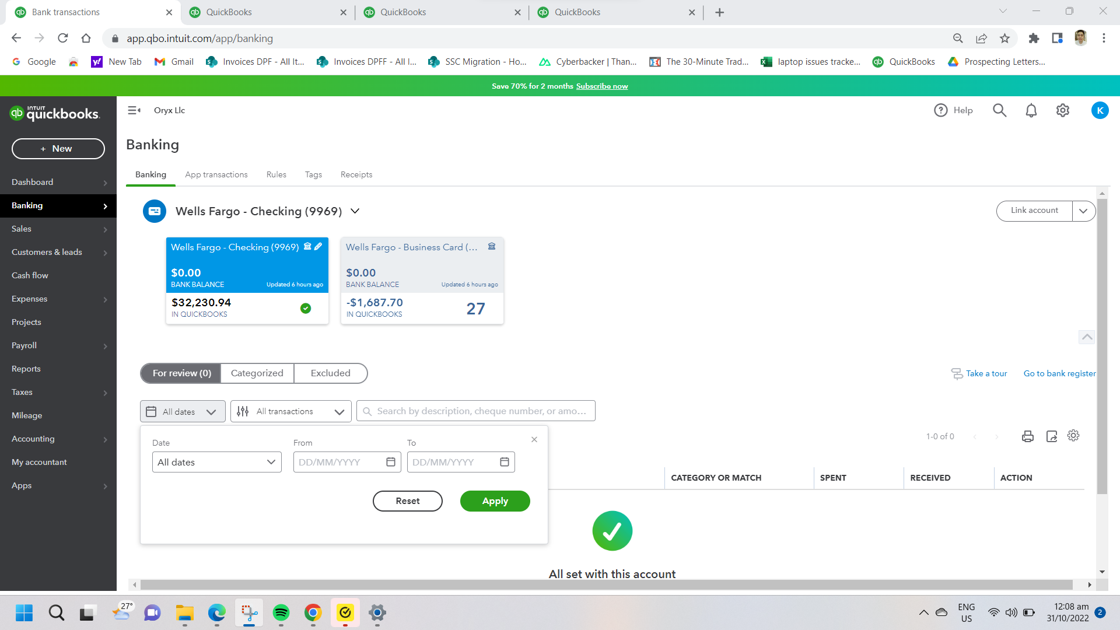Switch to Categorized transactions view
This screenshot has width=1120, height=630.
tap(257, 373)
